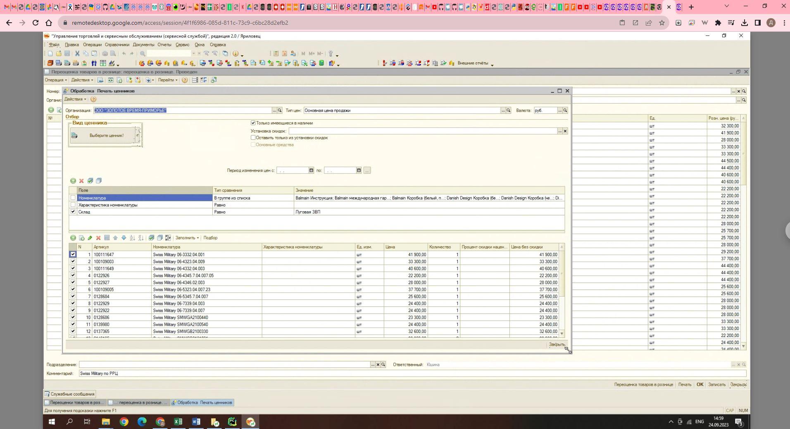Open calculator icon in main toolbar
The width and height of the screenshot is (790, 429).
coord(276,54)
